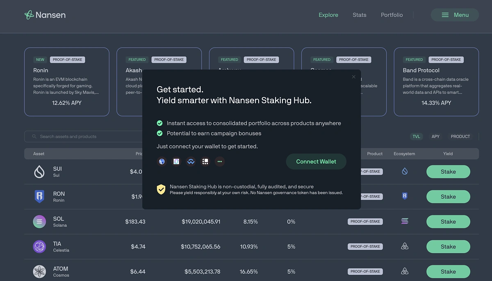Click the Safe wallet square icon
Screen dimensions: 492x281
pos(176,162)
